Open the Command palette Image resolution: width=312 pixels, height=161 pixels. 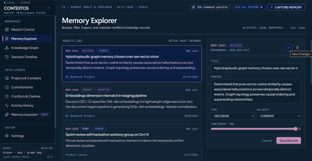[209, 7]
